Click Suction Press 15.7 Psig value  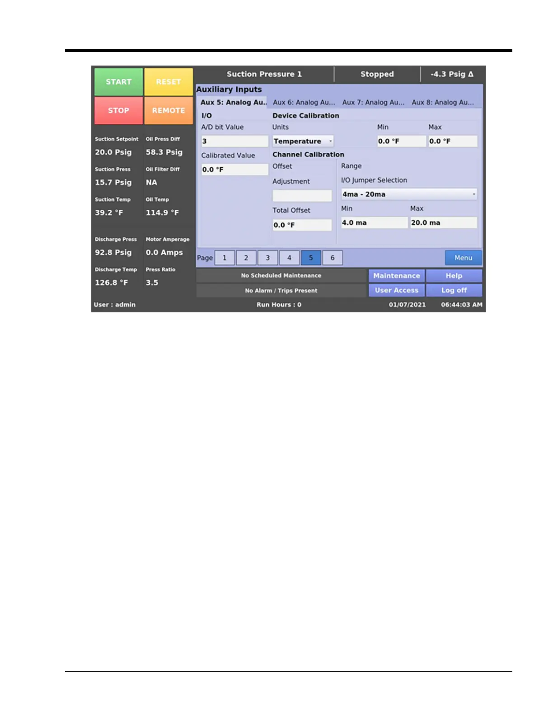click(113, 183)
